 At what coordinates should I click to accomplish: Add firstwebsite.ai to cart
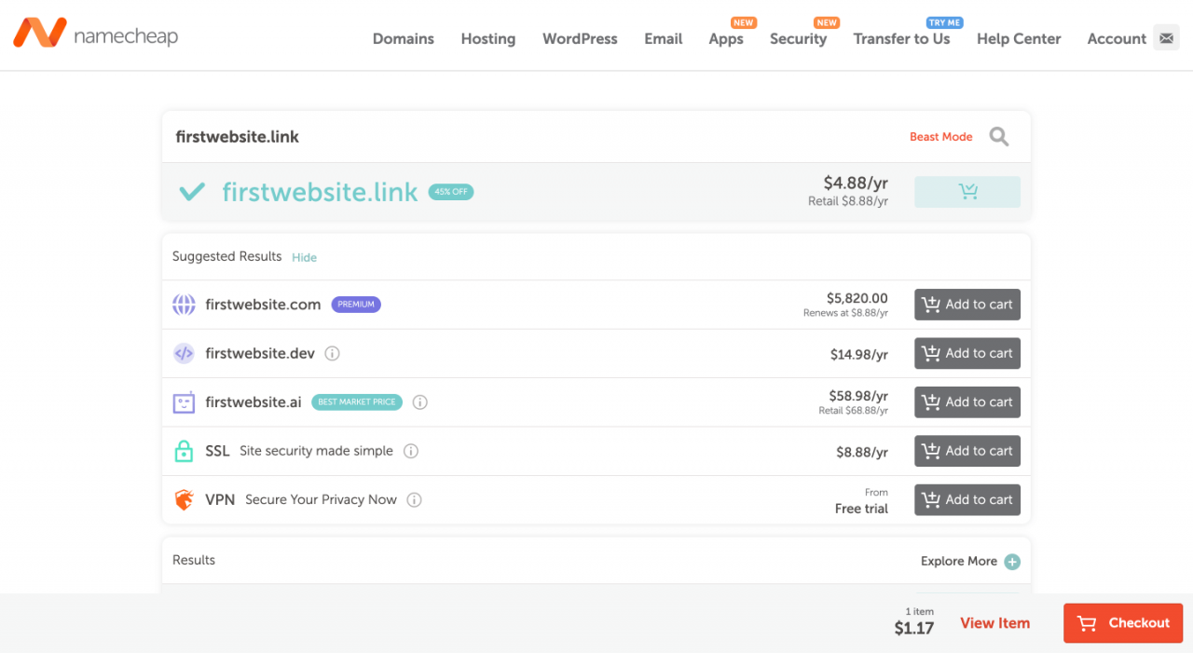tap(967, 402)
